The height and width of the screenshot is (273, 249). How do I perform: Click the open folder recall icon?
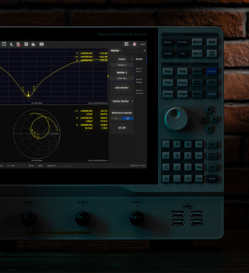(33, 44)
